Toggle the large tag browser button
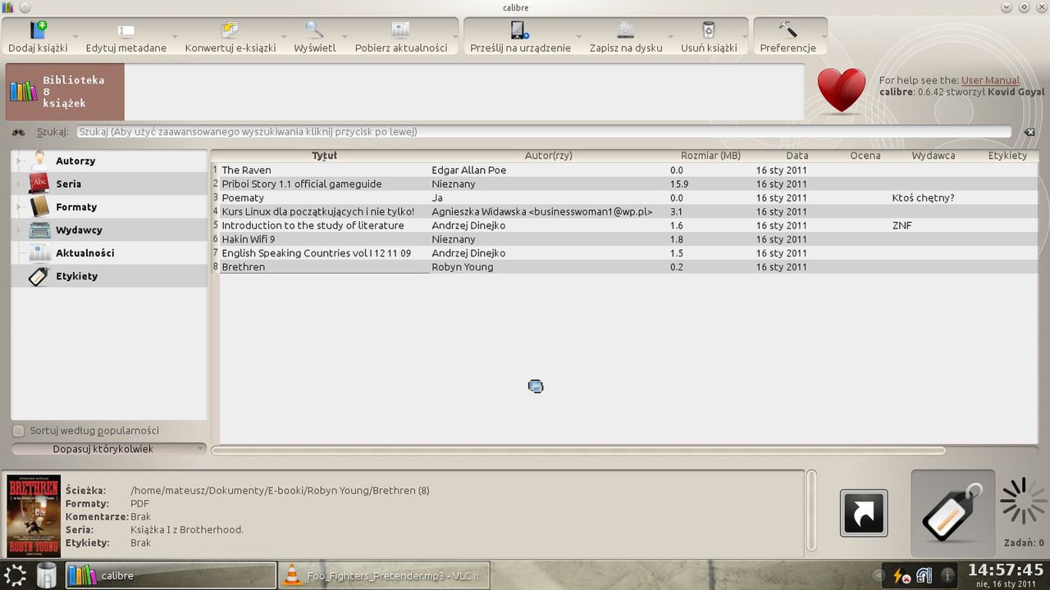The image size is (1050, 590). point(952,513)
